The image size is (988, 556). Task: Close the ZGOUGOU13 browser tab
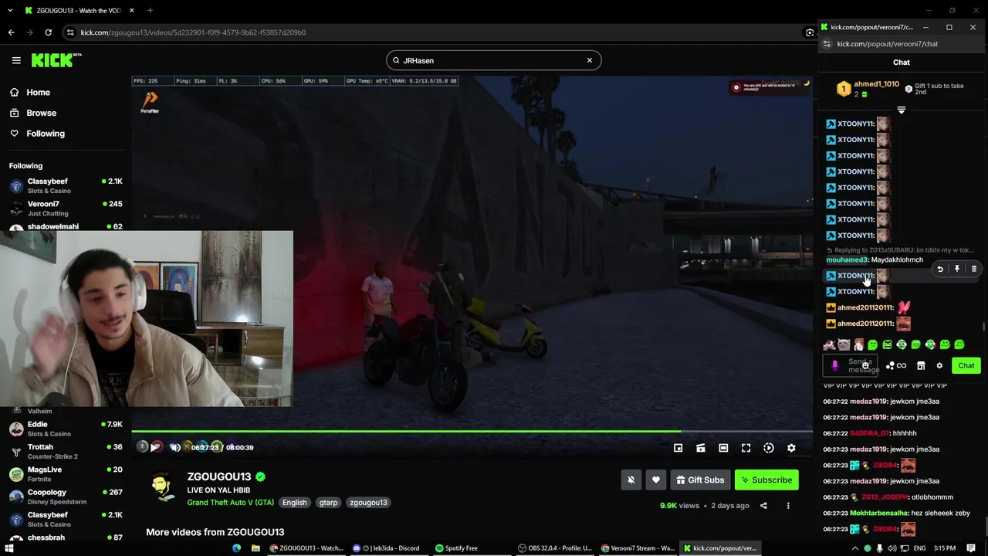point(131,11)
